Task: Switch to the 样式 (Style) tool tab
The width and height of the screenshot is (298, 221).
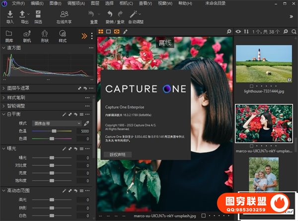Action: (x=63, y=36)
